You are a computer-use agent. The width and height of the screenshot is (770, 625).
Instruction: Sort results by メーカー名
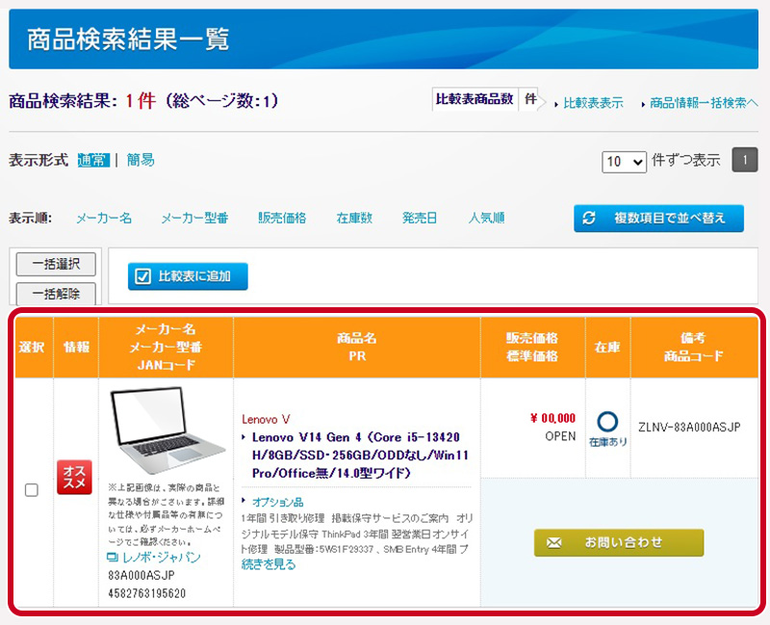pyautogui.click(x=104, y=219)
